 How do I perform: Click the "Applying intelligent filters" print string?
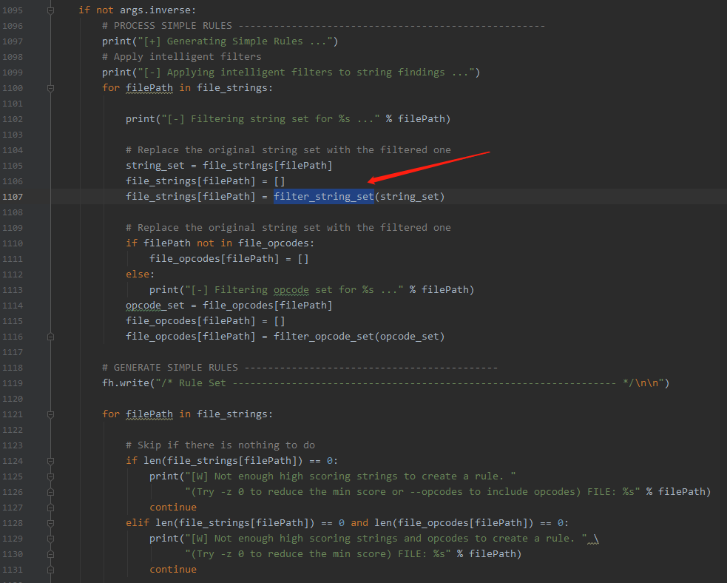point(306,72)
